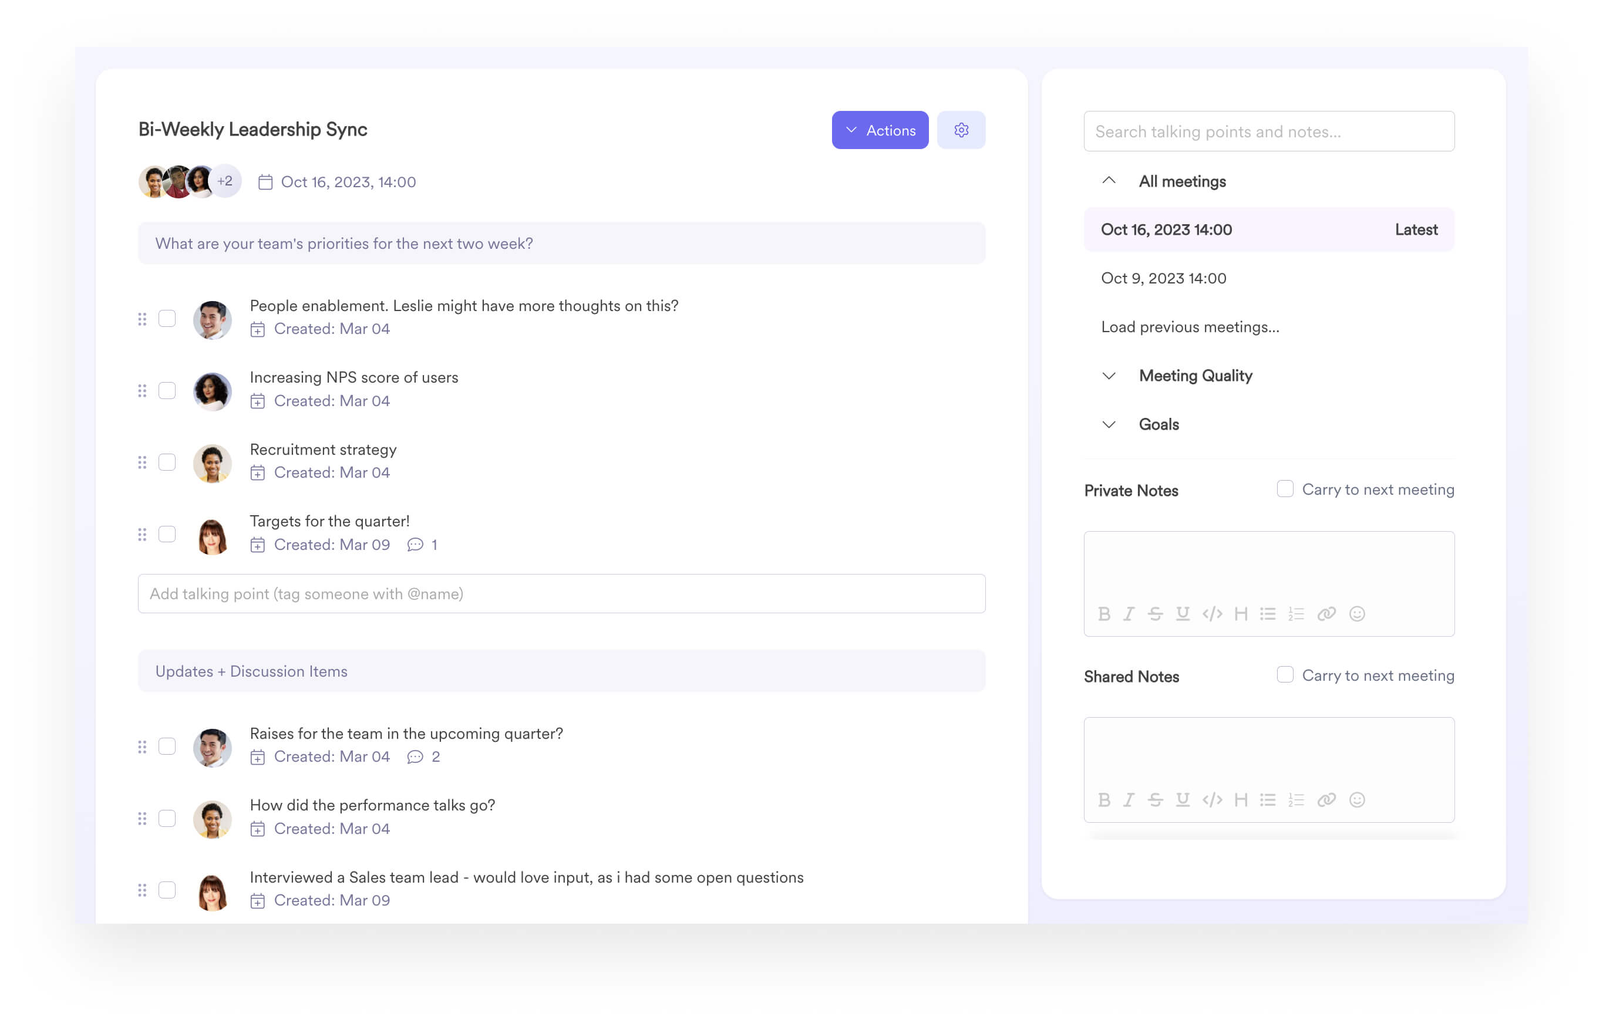The image size is (1603, 1027).
Task: Check off How did the performance talks go
Action: pyautogui.click(x=167, y=818)
